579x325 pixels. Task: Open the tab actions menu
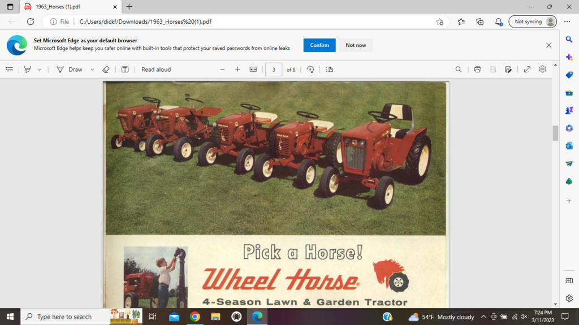[x=10, y=7]
